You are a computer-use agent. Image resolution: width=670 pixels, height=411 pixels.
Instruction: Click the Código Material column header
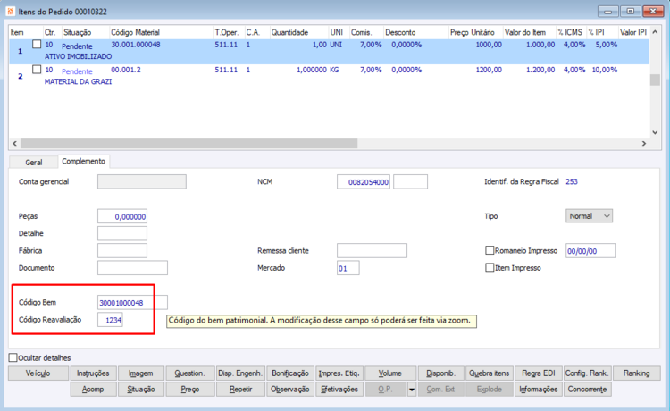(161, 32)
